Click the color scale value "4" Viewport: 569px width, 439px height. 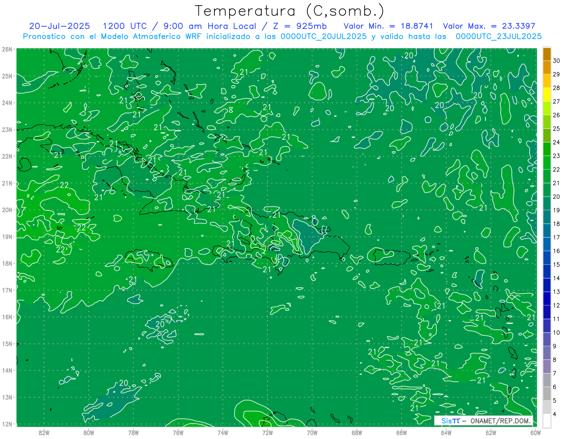(x=555, y=414)
